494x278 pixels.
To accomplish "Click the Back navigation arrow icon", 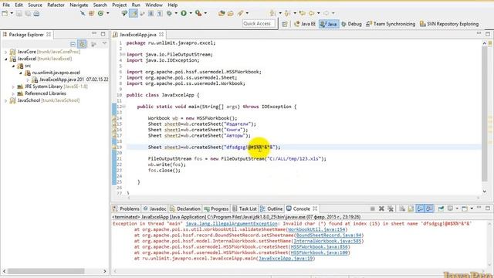I will point(311,13).
